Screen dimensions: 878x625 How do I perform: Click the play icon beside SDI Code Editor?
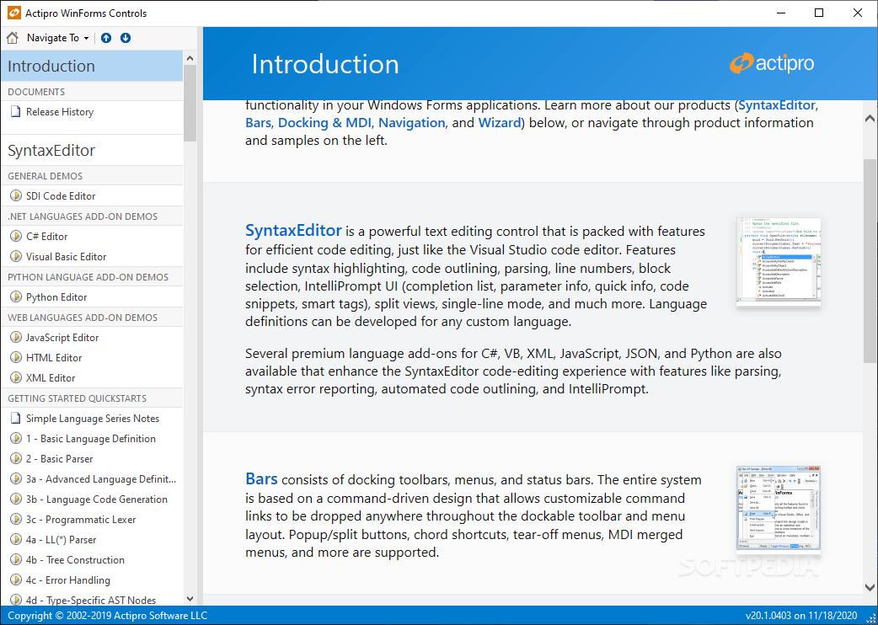click(x=16, y=195)
